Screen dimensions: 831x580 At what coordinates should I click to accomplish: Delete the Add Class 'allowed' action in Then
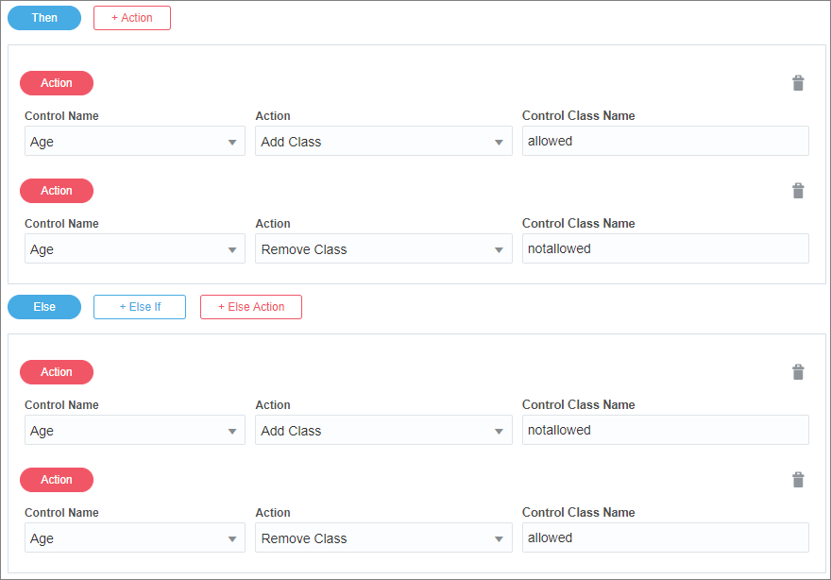point(798,83)
